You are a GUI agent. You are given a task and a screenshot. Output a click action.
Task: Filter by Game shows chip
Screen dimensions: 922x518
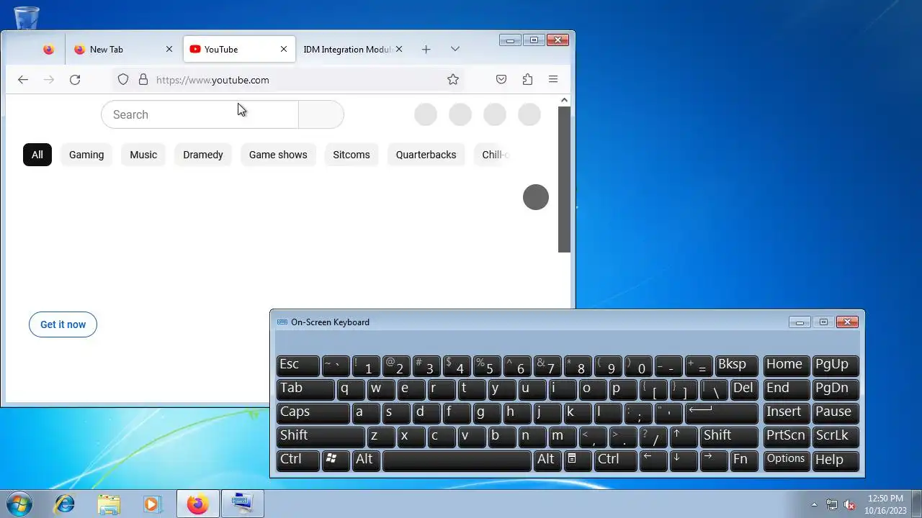point(278,155)
